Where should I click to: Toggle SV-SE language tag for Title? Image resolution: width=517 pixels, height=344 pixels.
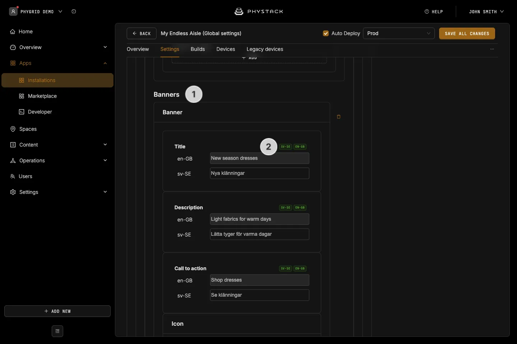[286, 147]
